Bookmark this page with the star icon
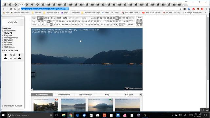 tap(180, 9)
